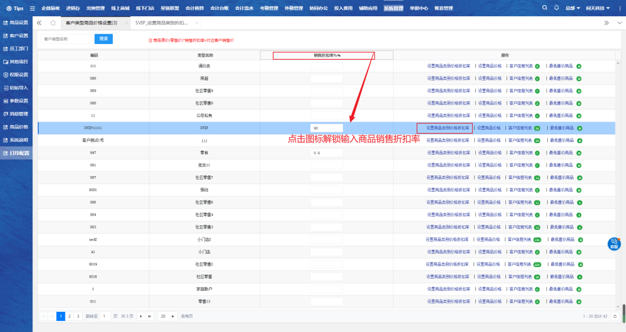The width and height of the screenshot is (626, 332).
Task: Close the 客户类型商品价格设置 tab
Action: pos(126,23)
